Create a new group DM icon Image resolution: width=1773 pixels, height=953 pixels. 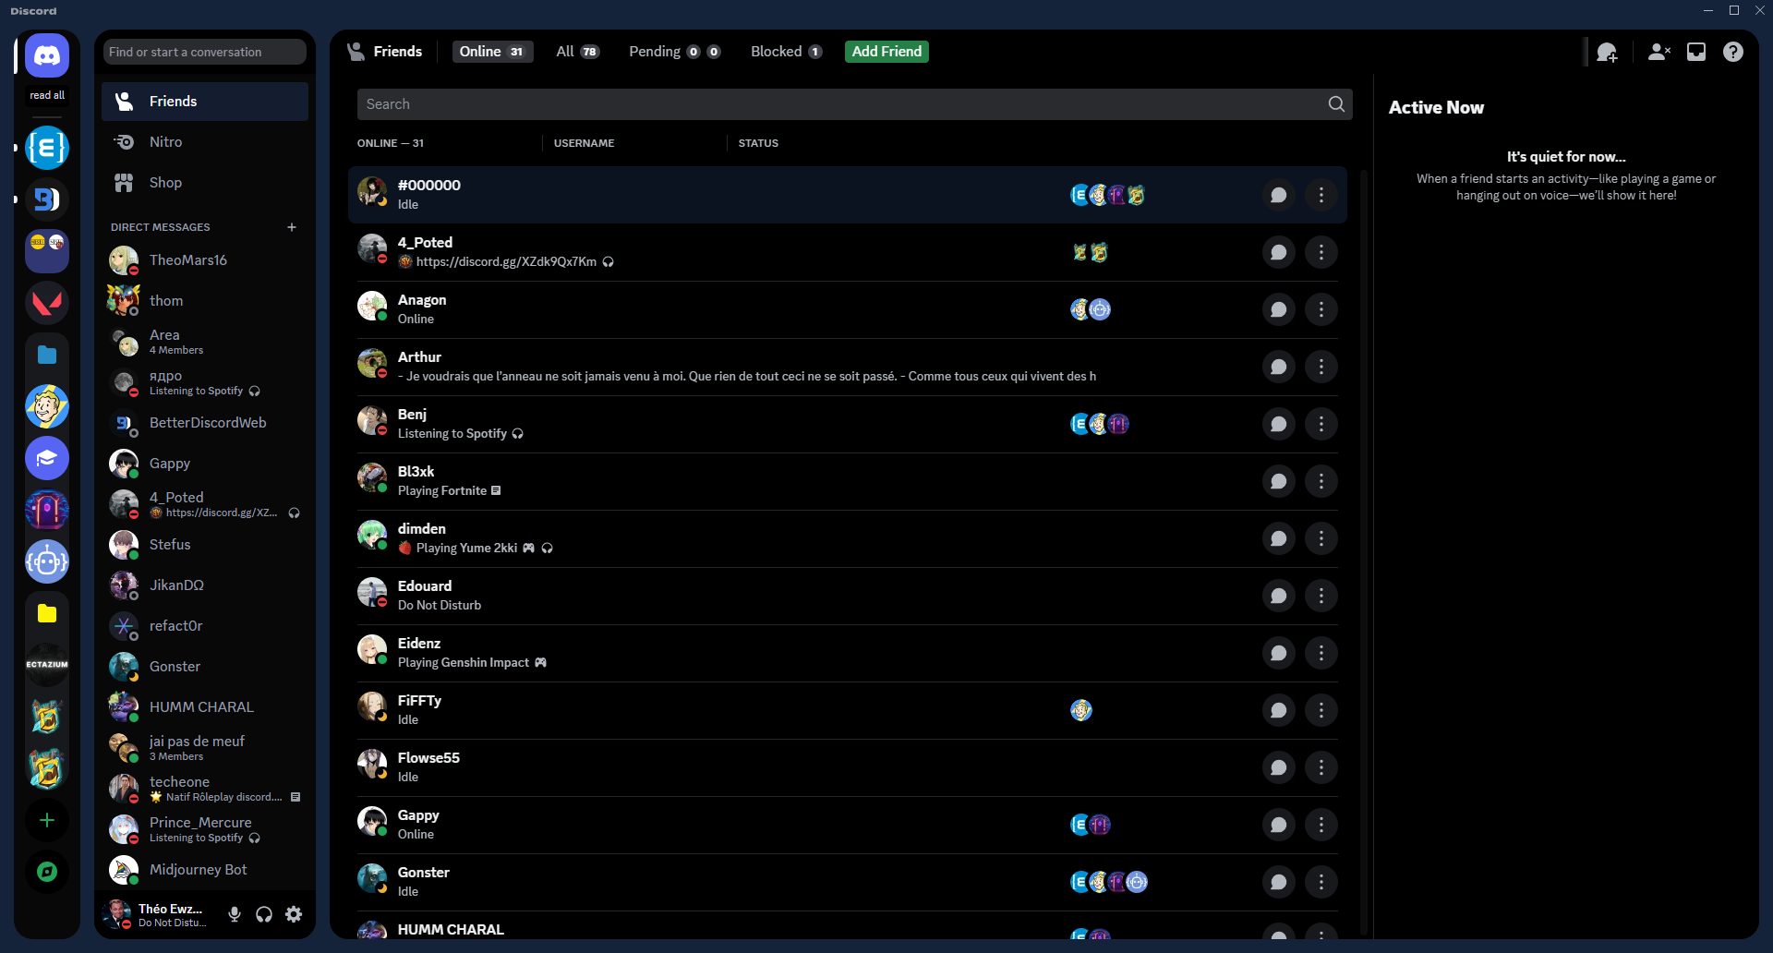point(1608,53)
